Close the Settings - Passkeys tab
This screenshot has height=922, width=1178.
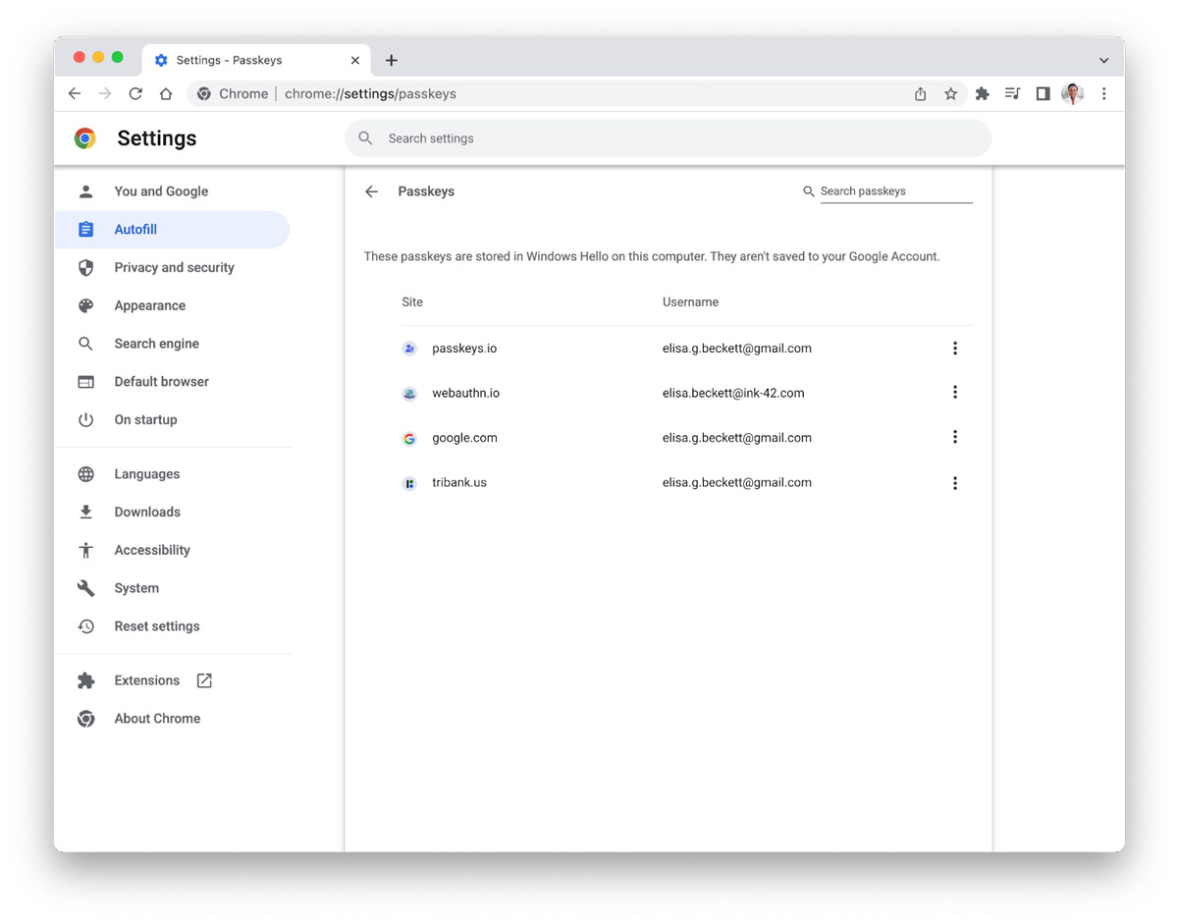(355, 60)
